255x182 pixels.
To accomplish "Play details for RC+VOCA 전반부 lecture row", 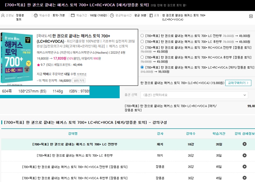I will point(244,167).
